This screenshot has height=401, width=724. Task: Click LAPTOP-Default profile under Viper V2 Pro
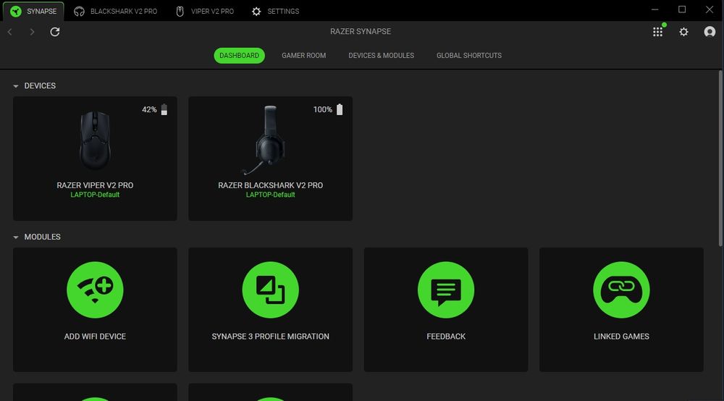tap(95, 195)
